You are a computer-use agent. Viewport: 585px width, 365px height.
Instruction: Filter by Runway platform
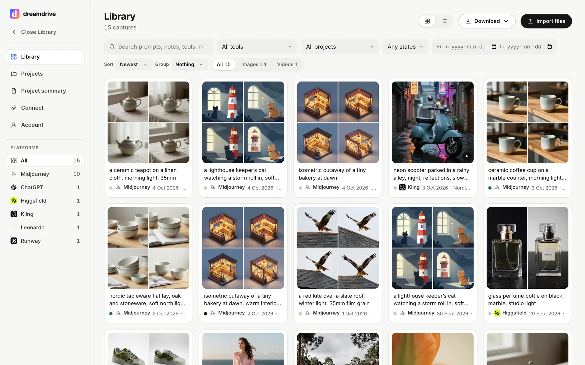pos(45,241)
